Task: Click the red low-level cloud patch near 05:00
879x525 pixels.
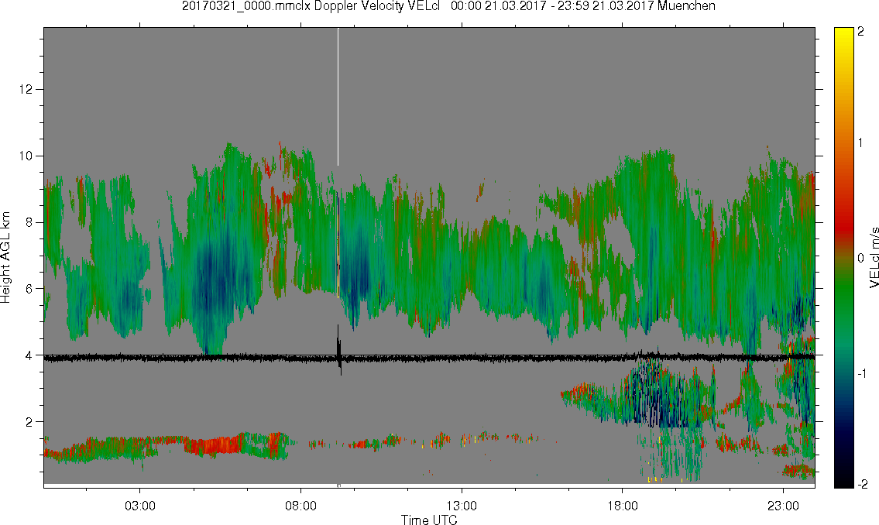Action: point(215,445)
